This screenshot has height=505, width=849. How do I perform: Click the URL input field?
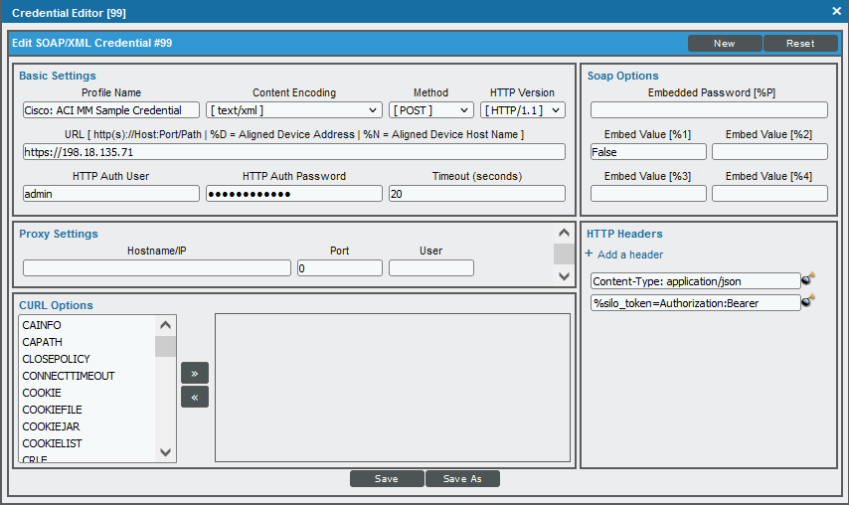(294, 152)
